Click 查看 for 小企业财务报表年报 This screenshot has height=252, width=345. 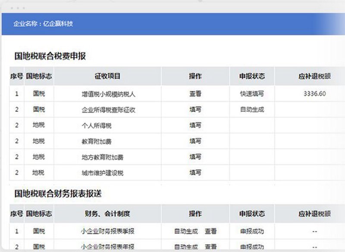tap(211, 247)
